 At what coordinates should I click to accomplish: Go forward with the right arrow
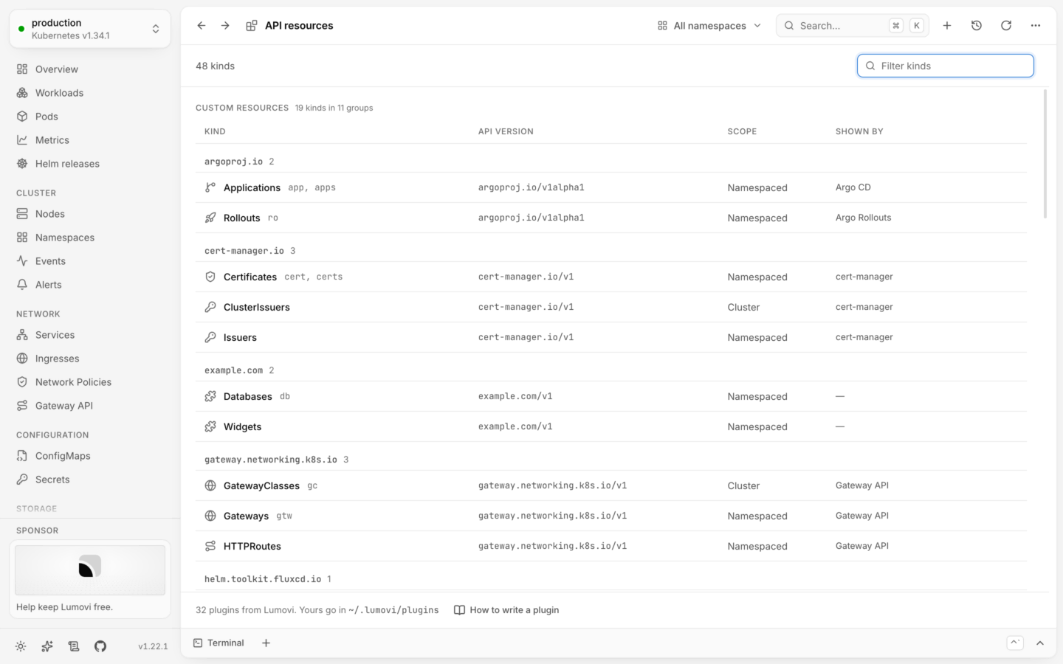tap(225, 26)
